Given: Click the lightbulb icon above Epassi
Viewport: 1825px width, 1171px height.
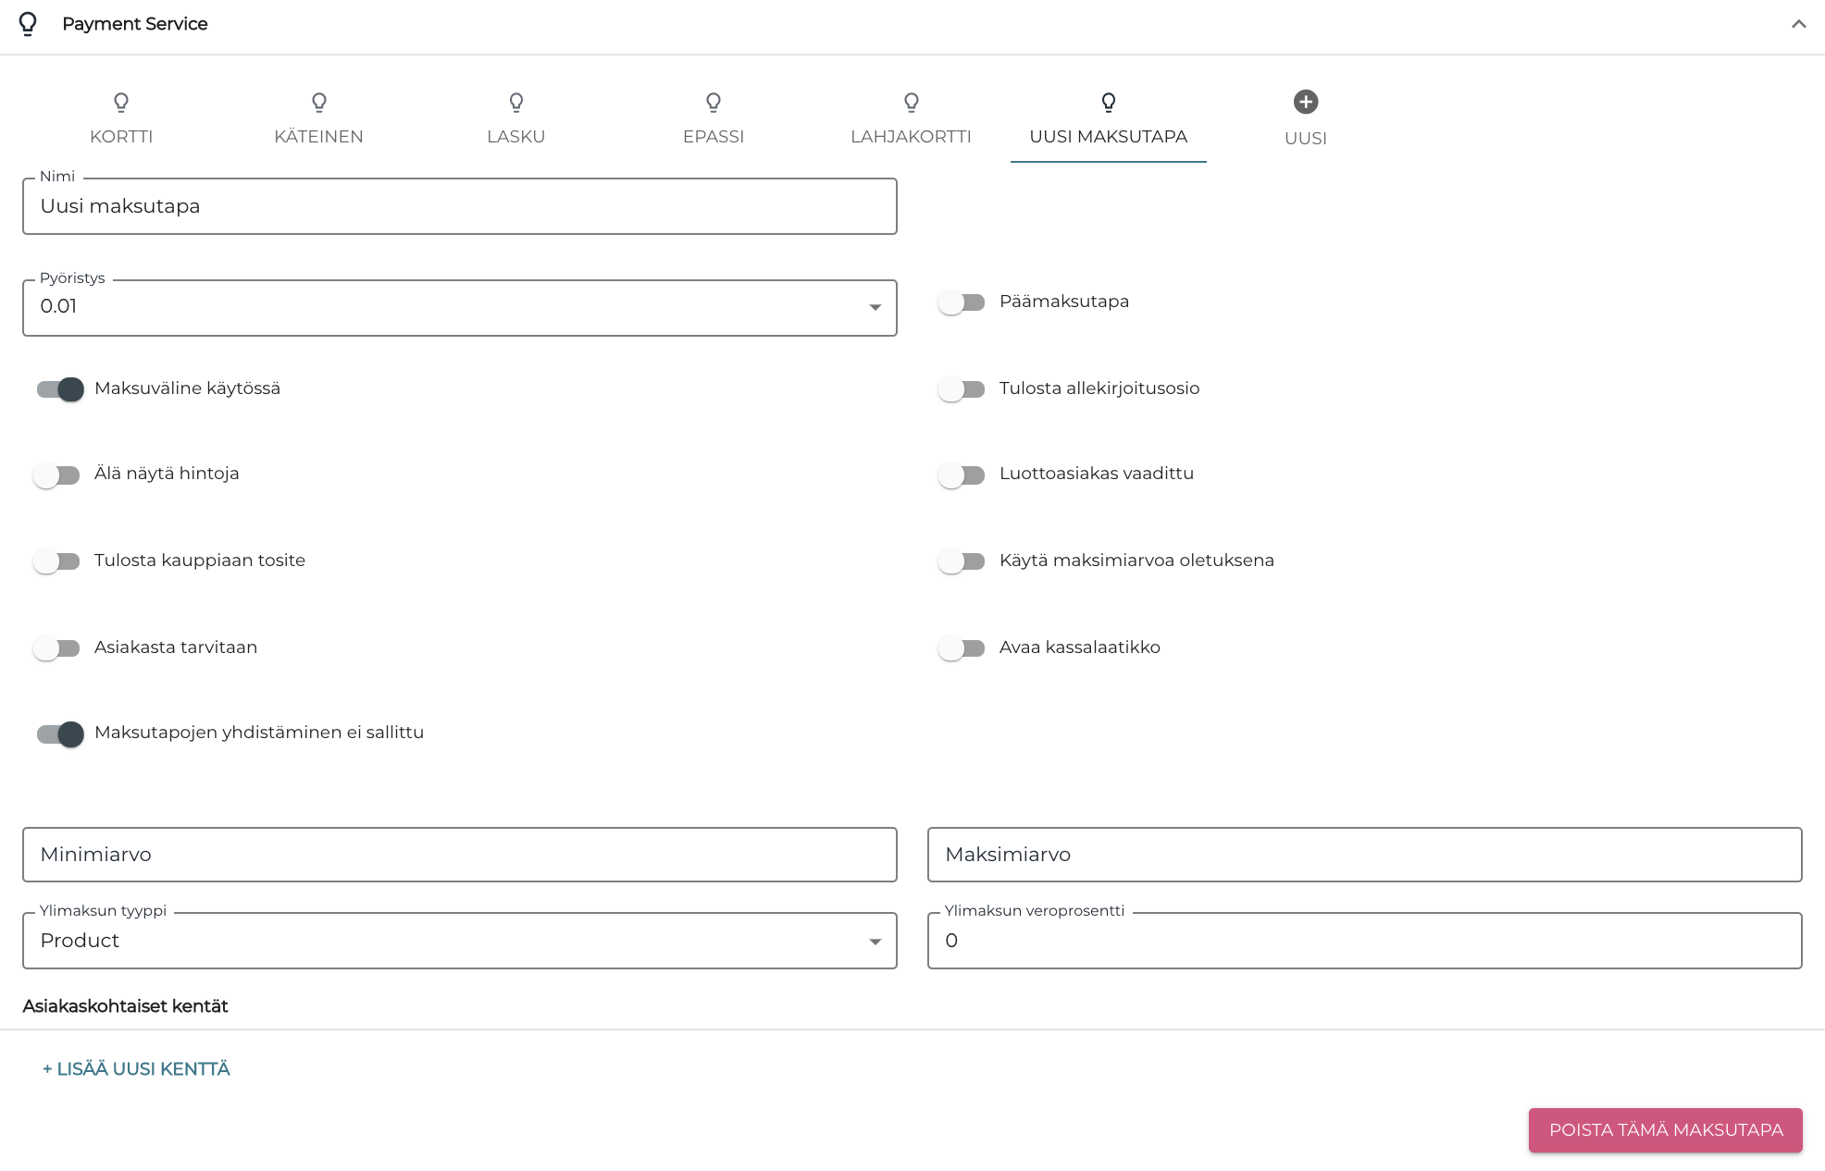Looking at the screenshot, I should coord(714,102).
